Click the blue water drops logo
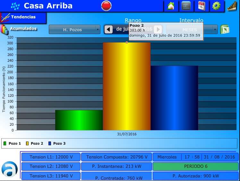The image size is (240, 181). tap(15, 6)
